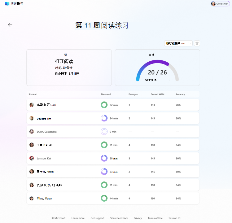Click the 时间: 30 分钟 text
The width and height of the screenshot is (232, 223).
64,68
